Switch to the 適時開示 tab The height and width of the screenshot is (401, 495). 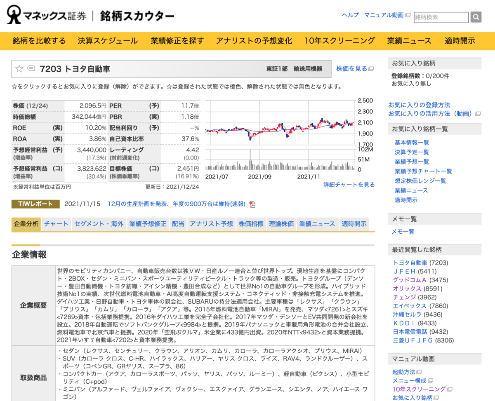(x=354, y=224)
